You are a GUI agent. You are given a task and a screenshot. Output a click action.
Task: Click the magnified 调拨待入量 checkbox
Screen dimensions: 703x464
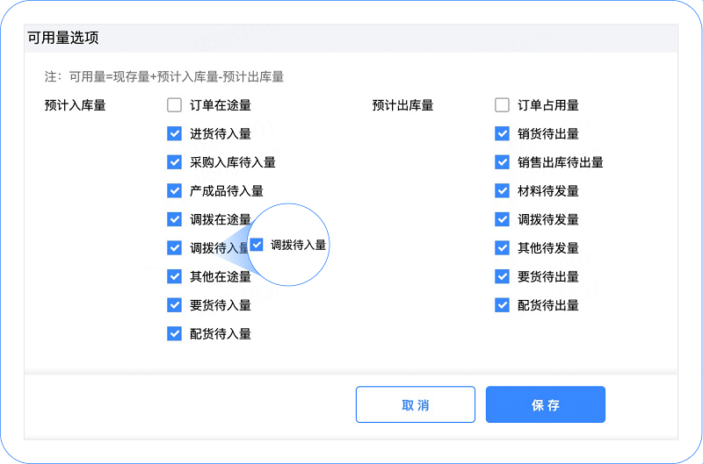257,245
